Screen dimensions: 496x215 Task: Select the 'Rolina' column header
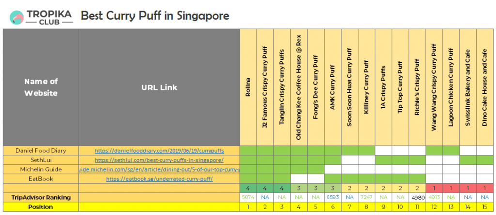click(248, 87)
